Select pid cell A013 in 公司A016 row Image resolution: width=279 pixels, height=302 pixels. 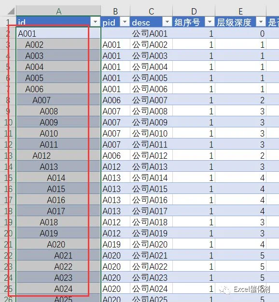[x=115, y=200]
